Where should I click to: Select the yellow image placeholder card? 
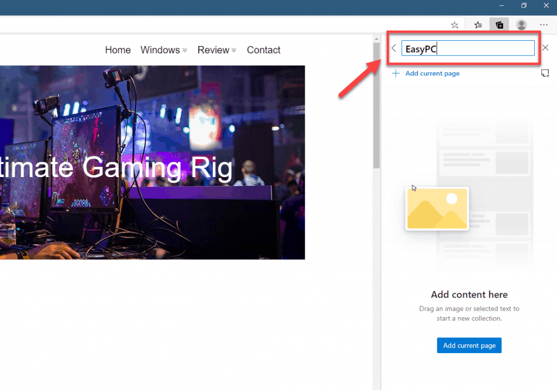tap(437, 209)
